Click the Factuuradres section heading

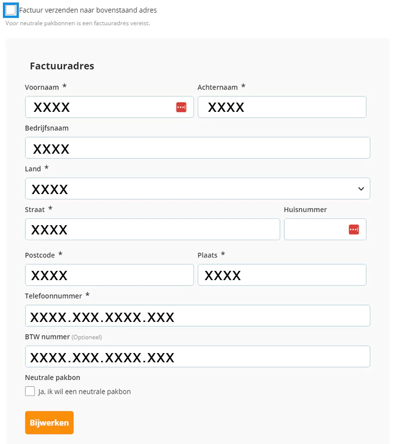click(x=62, y=66)
